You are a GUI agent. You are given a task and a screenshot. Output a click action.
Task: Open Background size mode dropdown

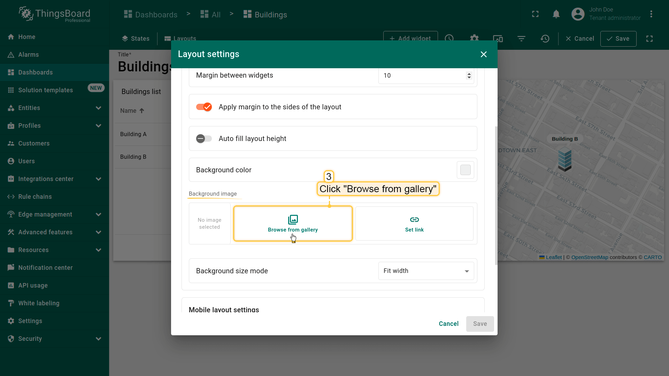pos(426,271)
